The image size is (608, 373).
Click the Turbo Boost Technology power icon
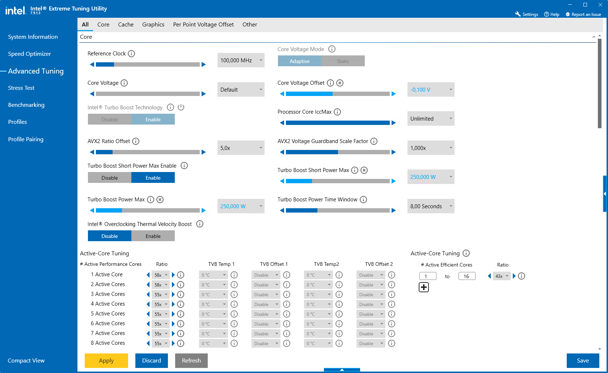click(x=181, y=107)
